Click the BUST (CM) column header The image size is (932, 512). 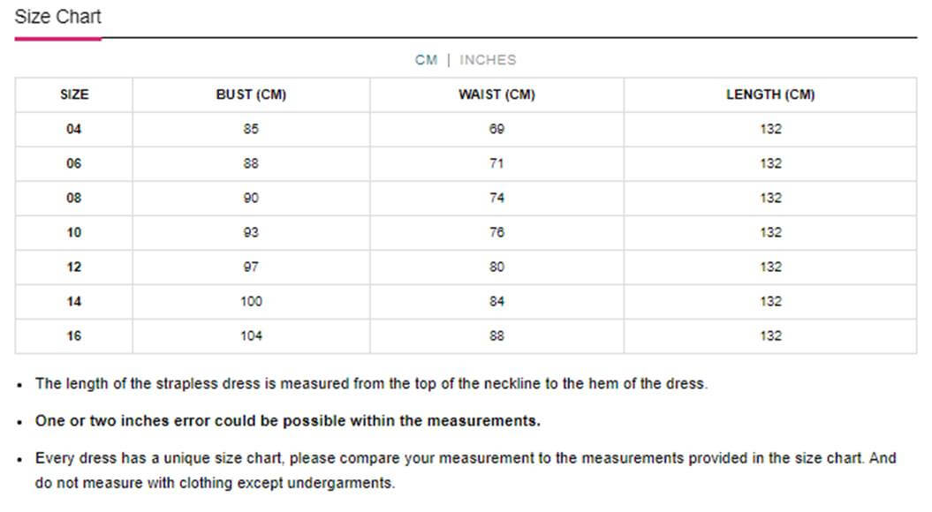[251, 94]
